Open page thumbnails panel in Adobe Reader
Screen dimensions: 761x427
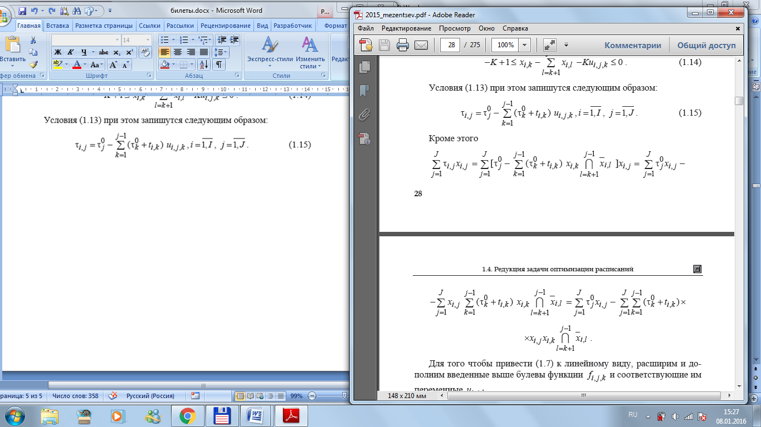[365, 67]
